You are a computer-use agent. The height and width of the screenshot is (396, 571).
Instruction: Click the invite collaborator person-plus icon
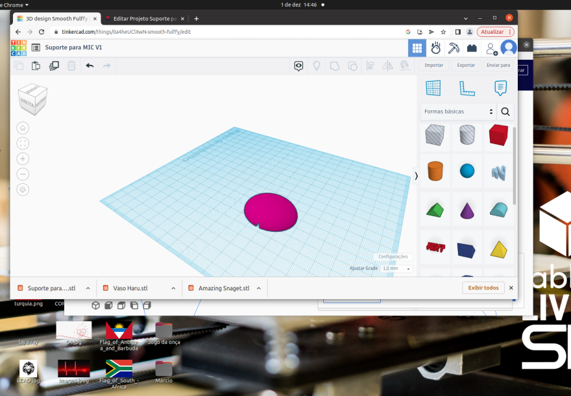(x=492, y=49)
